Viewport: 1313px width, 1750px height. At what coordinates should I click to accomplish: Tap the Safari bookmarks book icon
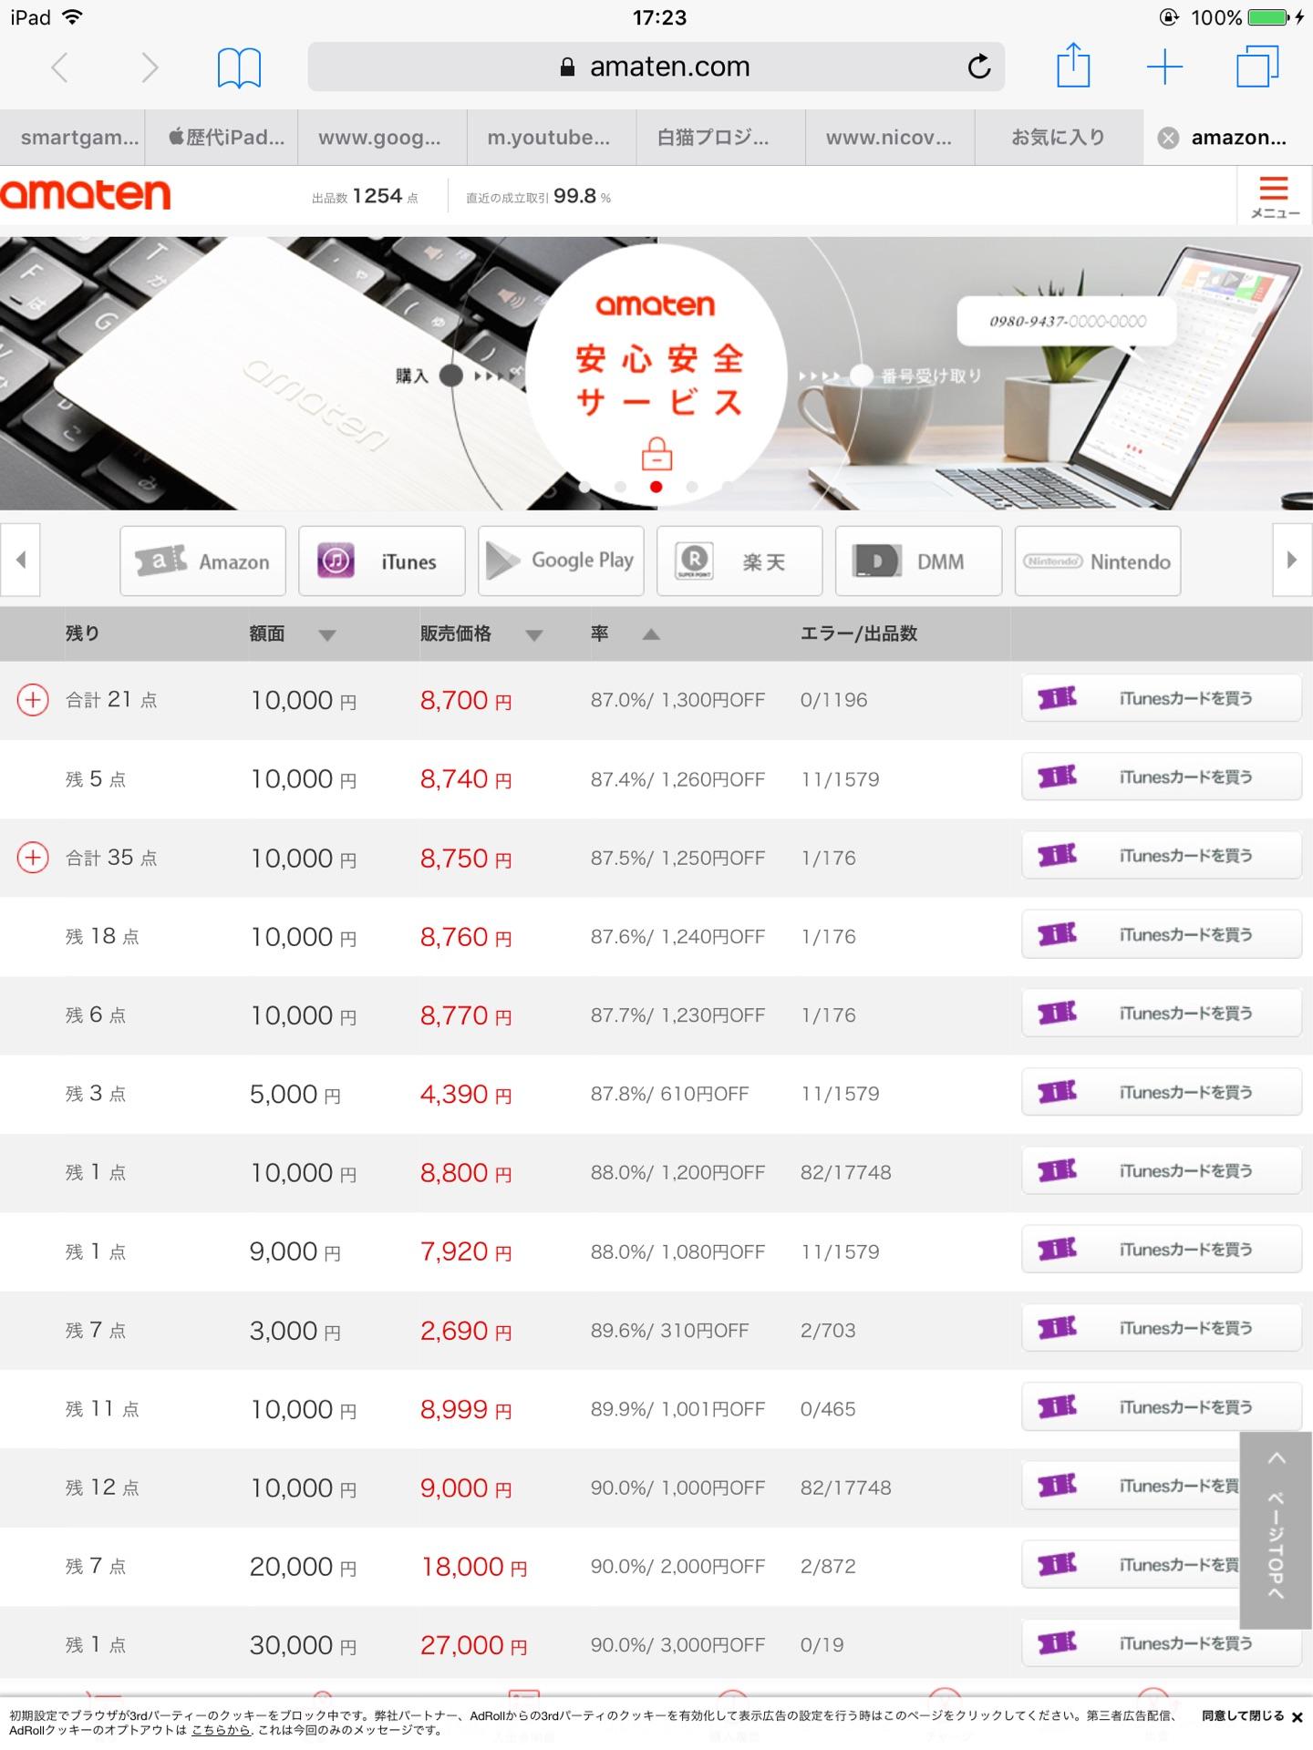point(239,68)
